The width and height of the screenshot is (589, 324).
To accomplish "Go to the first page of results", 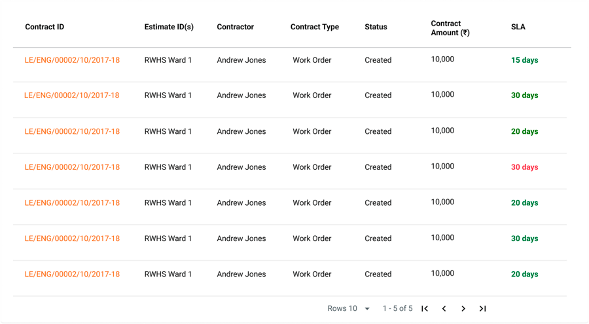I will coord(425,308).
